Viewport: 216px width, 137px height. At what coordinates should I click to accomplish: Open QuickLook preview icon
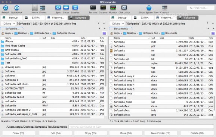coord(17,8)
